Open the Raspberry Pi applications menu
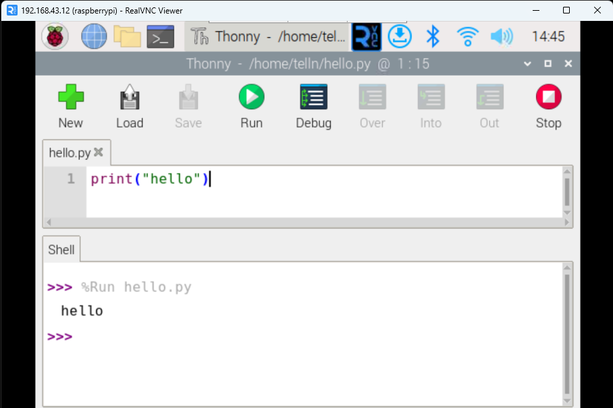The image size is (613, 408). (54, 36)
